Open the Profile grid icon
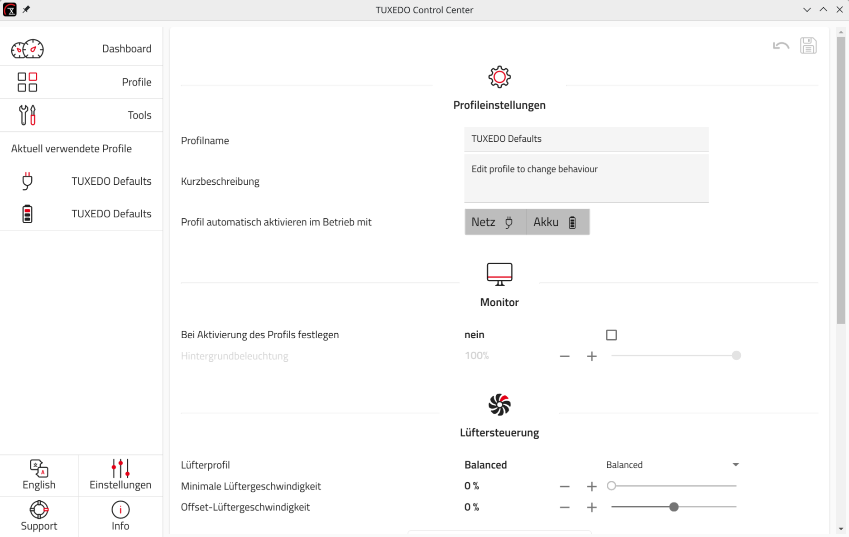 coord(27,82)
